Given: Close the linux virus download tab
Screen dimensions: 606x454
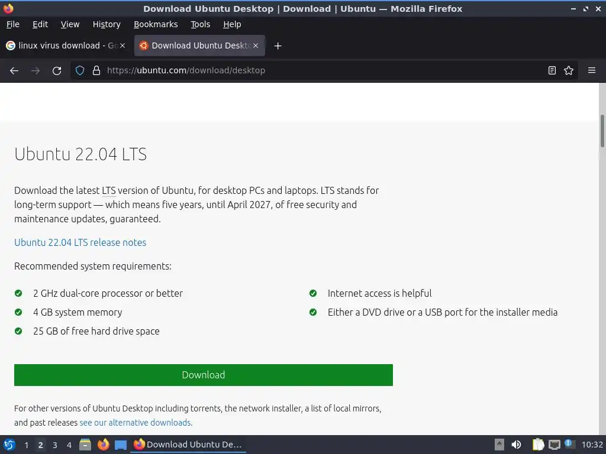Looking at the screenshot, I should coord(123,46).
